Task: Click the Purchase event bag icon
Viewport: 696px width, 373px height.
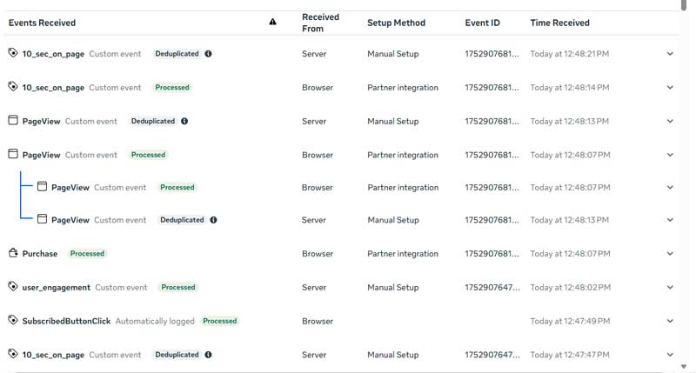Action: pos(13,253)
